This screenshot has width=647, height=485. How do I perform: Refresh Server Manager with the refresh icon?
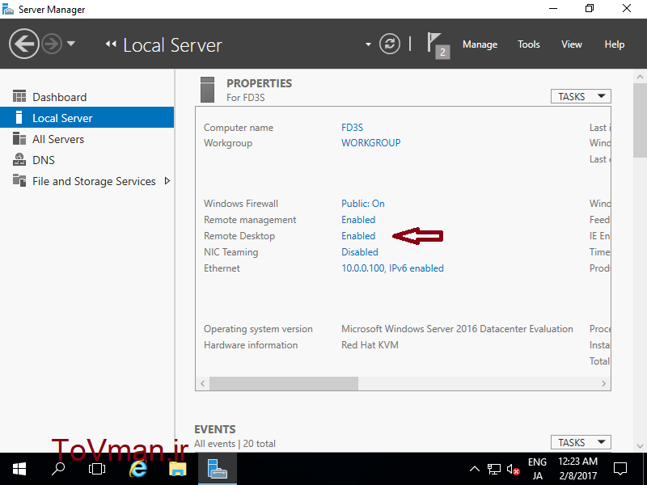tap(390, 44)
